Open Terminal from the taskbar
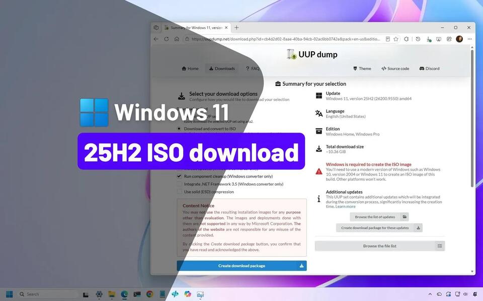Viewport: 483px width, 301px height. (137, 294)
